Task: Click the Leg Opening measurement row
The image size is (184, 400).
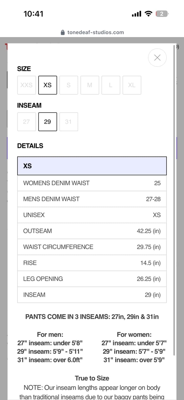Action: click(92, 279)
